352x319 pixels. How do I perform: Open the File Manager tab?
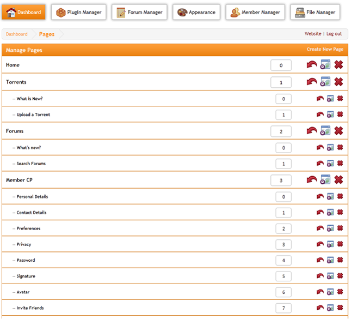tap(315, 12)
